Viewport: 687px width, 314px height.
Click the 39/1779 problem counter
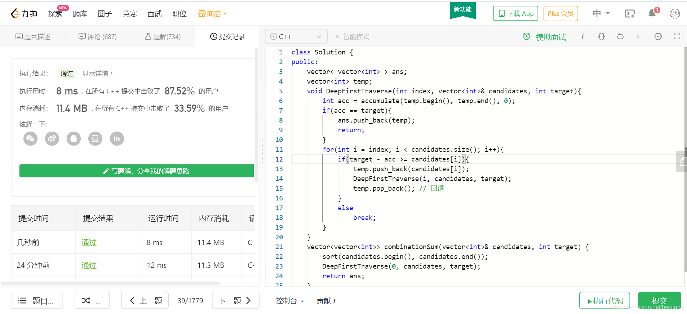click(190, 301)
